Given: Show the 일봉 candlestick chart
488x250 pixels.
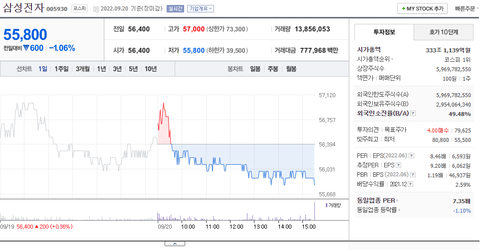Looking at the screenshot, I should (255, 69).
